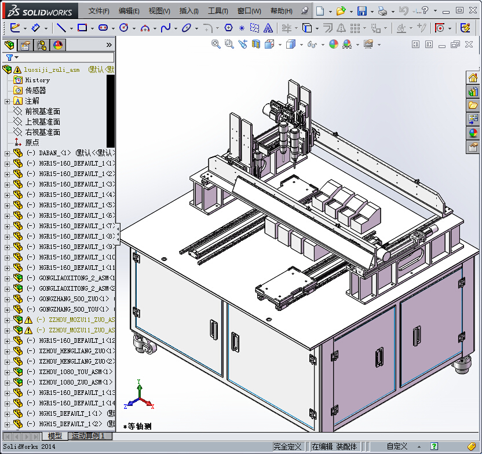The image size is (482, 454).
Task: Select the History tree item
Action: point(37,80)
